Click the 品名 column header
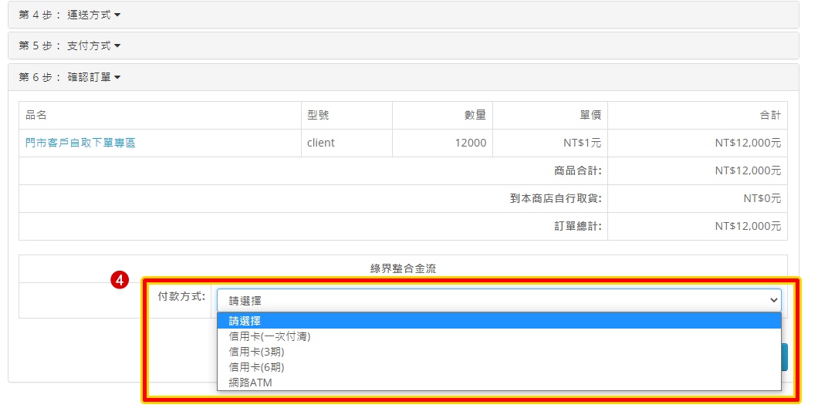Image resolution: width=818 pixels, height=408 pixels. 36,115
